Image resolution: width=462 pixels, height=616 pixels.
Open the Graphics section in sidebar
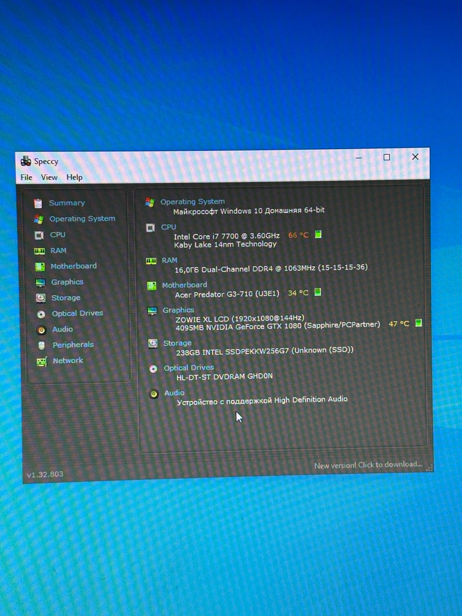67,282
